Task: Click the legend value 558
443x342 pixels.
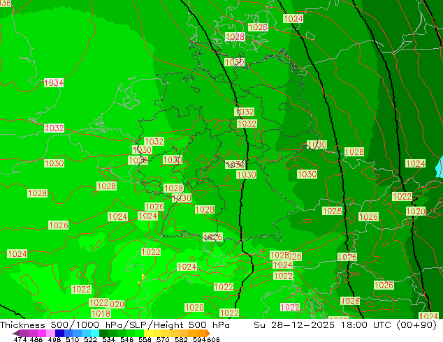Action: (145, 339)
